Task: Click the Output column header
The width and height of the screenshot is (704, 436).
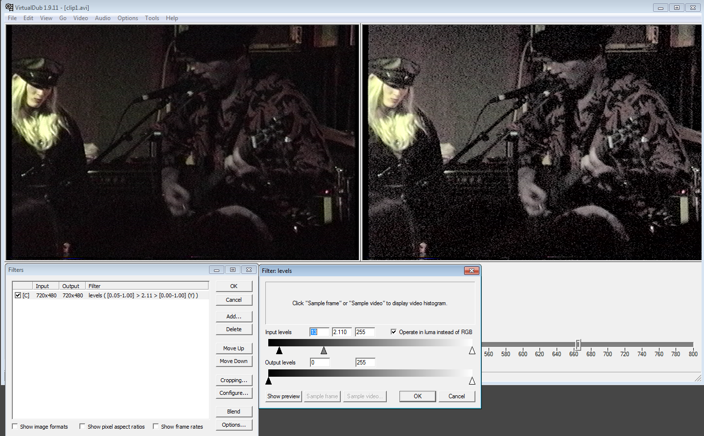Action: (x=72, y=286)
